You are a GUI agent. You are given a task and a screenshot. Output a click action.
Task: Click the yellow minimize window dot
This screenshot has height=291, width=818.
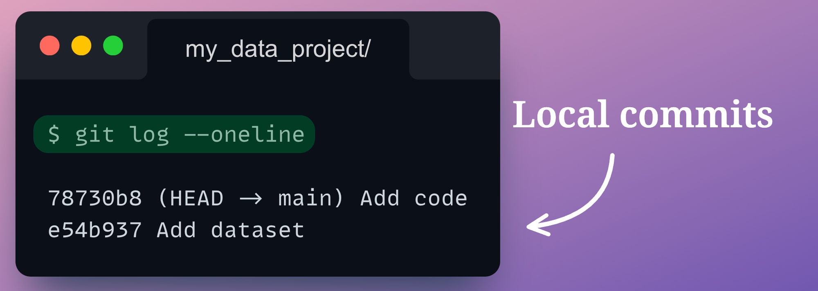81,45
